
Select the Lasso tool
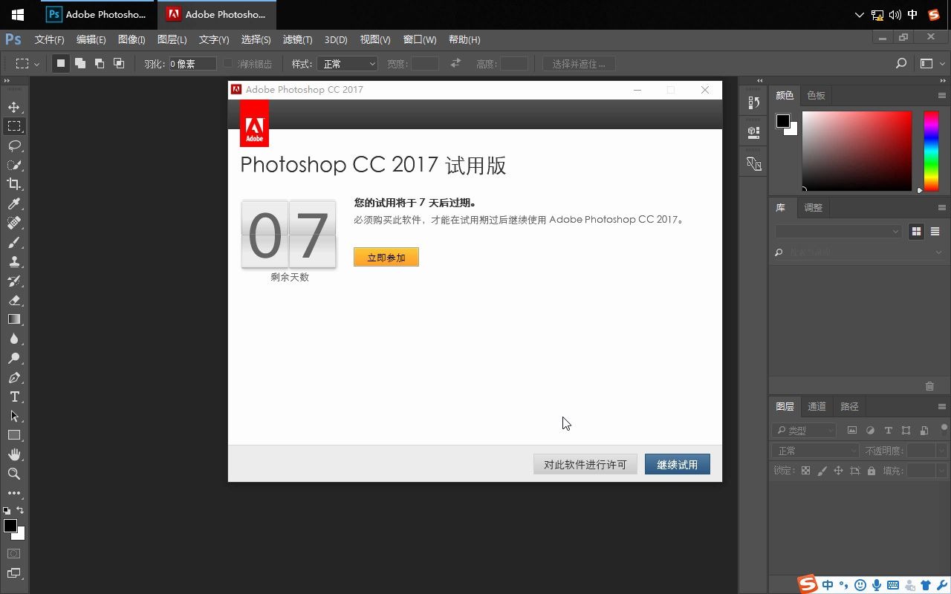(15, 146)
